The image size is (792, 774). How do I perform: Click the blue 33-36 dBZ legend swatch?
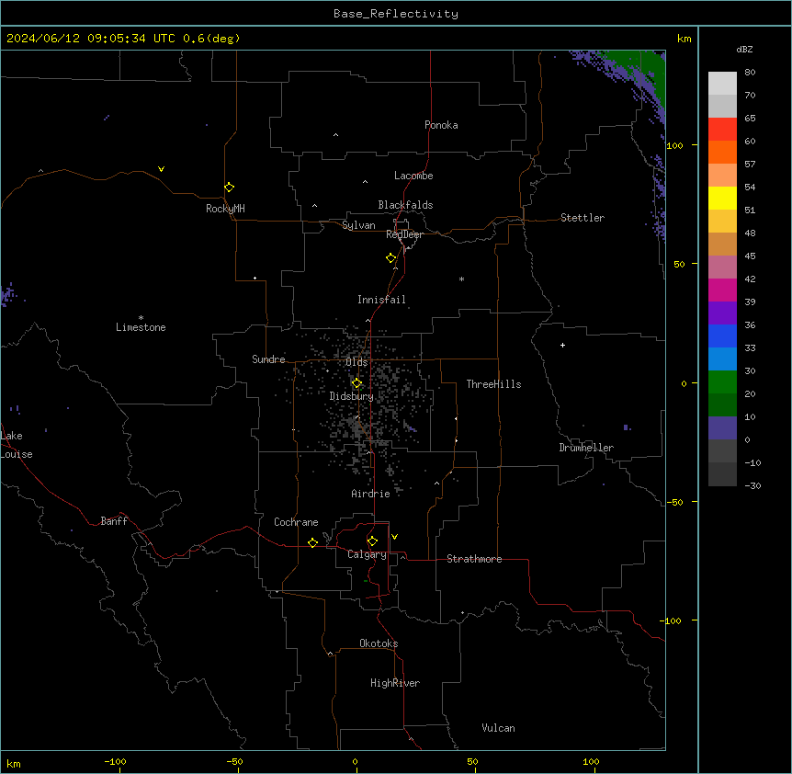(722, 336)
